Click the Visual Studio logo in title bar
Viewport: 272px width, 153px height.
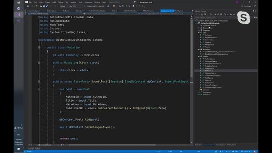[26, 2]
